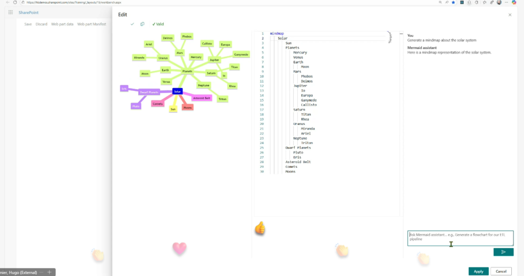Click 'Solar' on code line 2
This screenshot has height=276, width=524.
coord(282,38)
